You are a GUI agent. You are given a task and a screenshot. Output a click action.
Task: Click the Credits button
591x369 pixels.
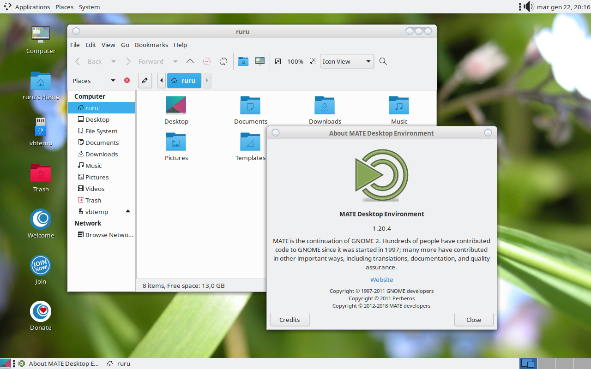click(x=289, y=320)
